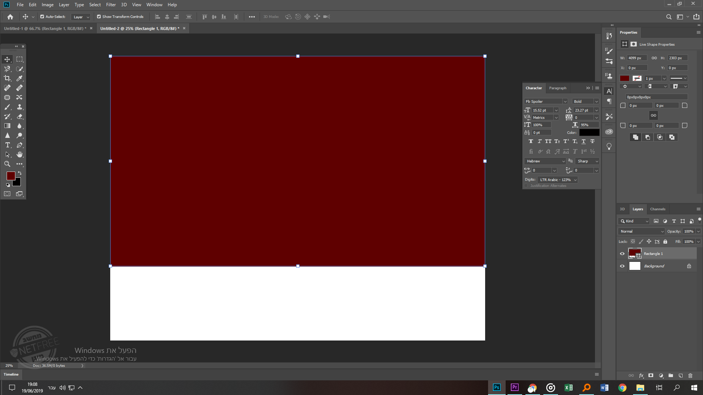This screenshot has height=395, width=703.
Task: Open the anti-aliasing dropdown set to Sharp
Action: pos(587,161)
